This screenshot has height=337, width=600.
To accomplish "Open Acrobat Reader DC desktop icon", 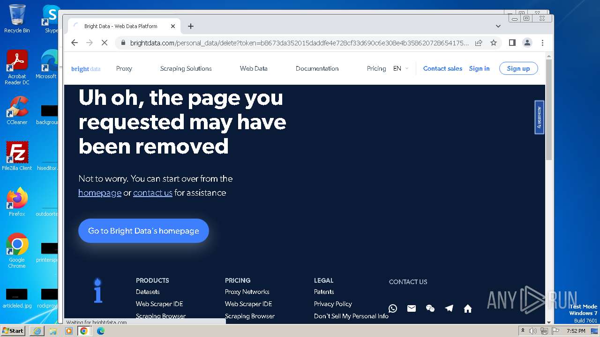I will tap(17, 67).
